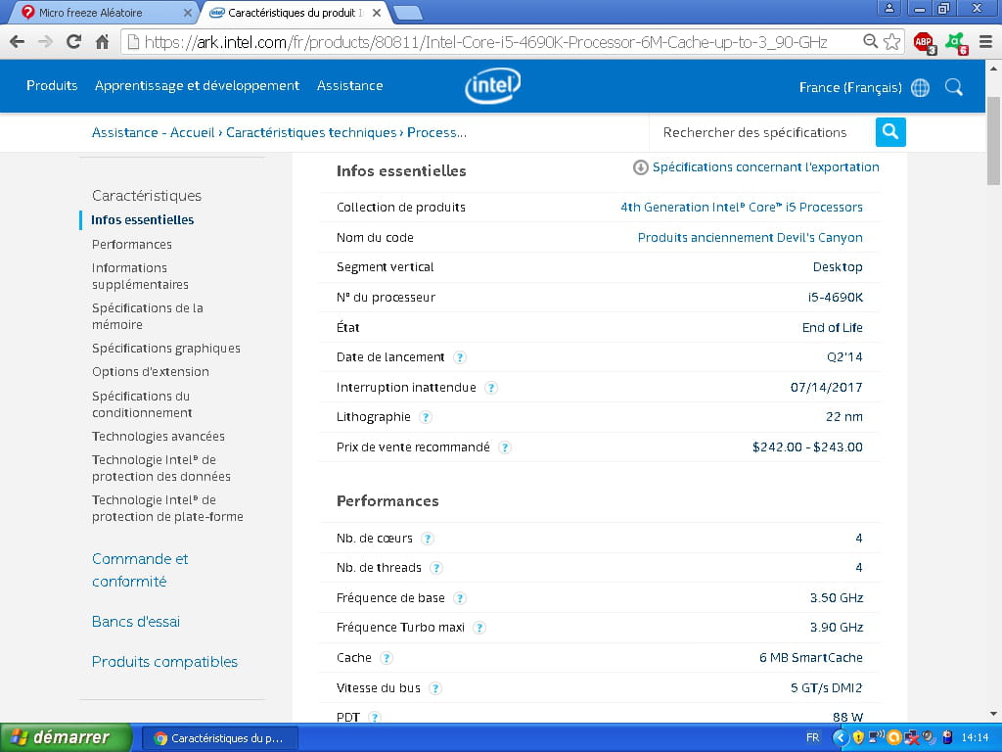This screenshot has width=1002, height=752.
Task: Show help for Date de lancement
Action: click(x=460, y=357)
